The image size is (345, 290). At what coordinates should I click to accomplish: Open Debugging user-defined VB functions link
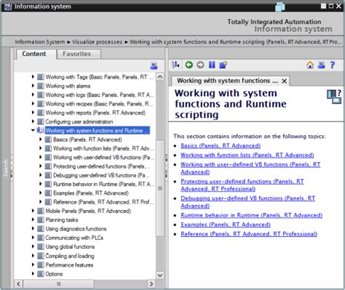pos(247,202)
